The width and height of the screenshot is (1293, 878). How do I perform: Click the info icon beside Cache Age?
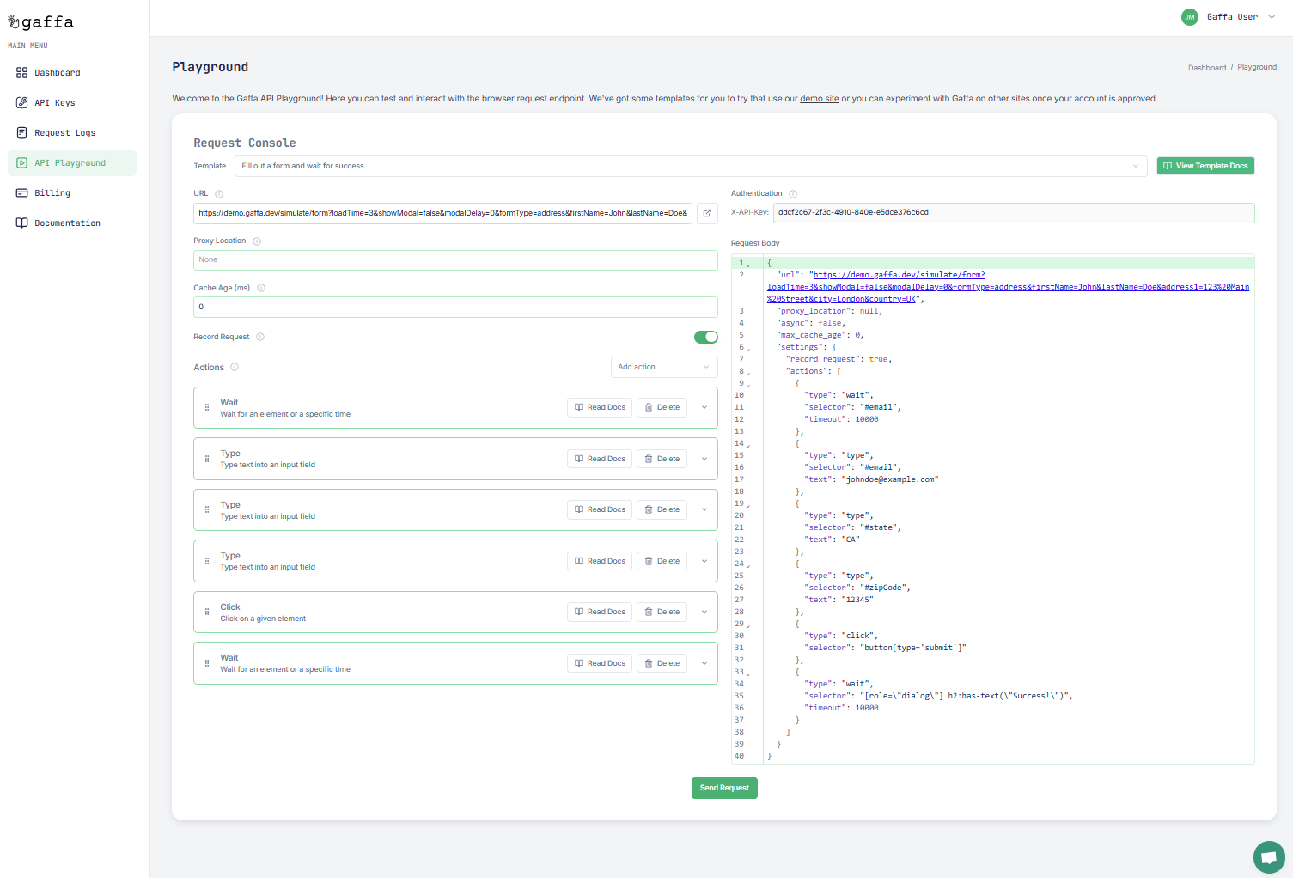pos(261,289)
